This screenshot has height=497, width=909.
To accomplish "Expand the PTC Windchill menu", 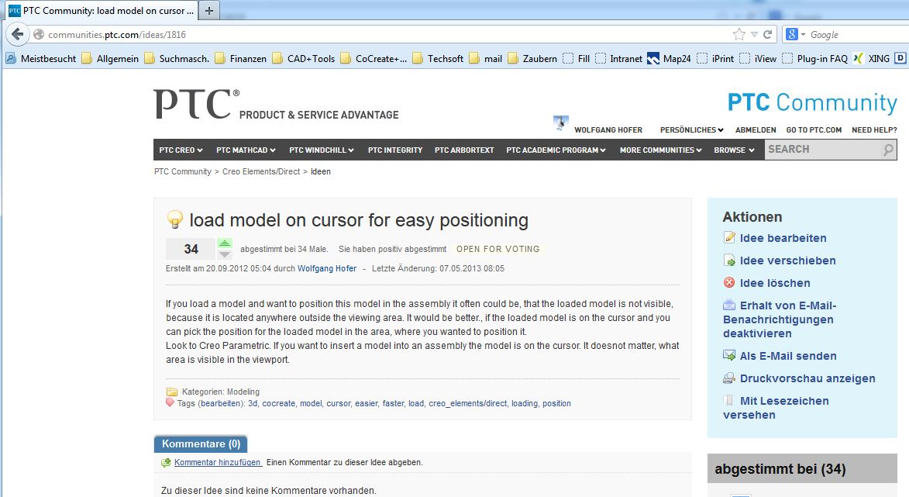I will pyautogui.click(x=322, y=150).
